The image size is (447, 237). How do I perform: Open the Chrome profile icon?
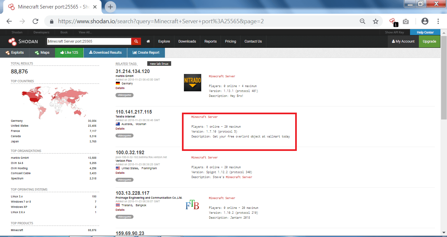click(425, 21)
